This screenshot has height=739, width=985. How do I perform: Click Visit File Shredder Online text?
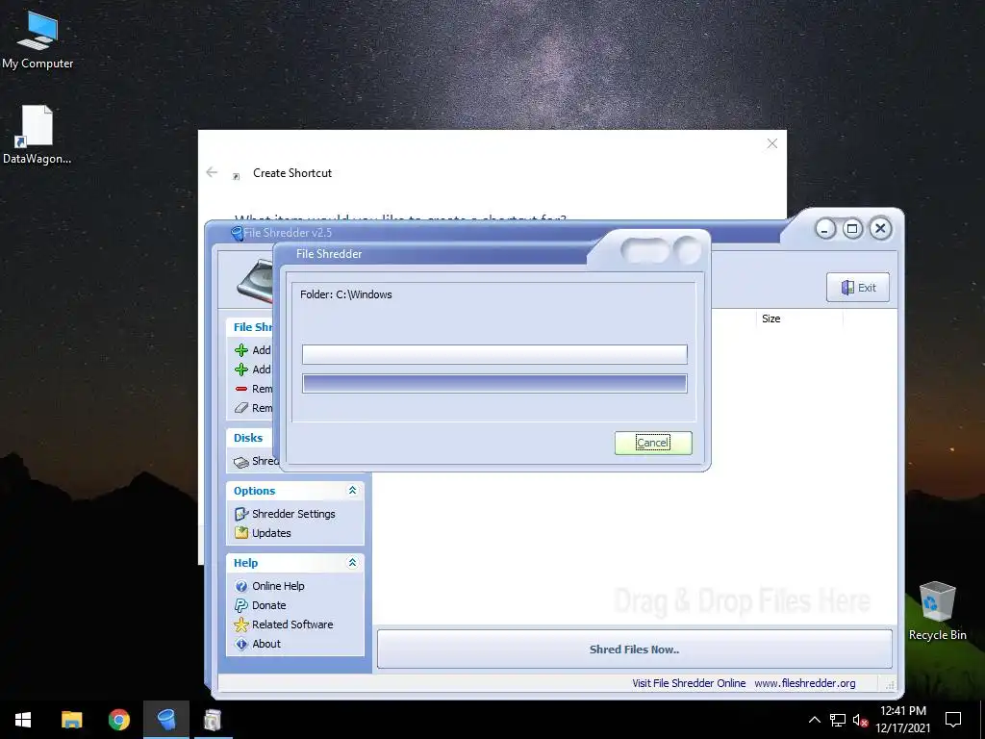[689, 683]
